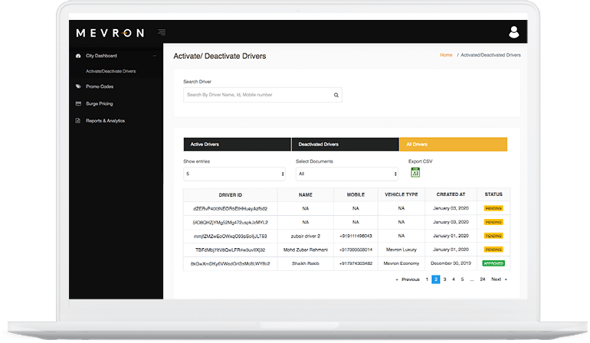Sort by the CREATED AT column header

[451, 194]
